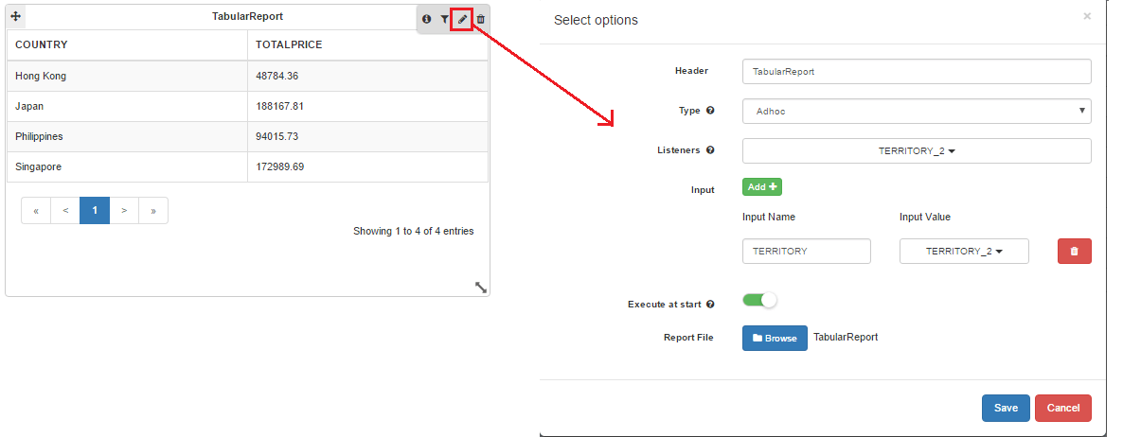Viewport: 1123px width, 437px height.
Task: Save the selected options
Action: click(x=1006, y=408)
